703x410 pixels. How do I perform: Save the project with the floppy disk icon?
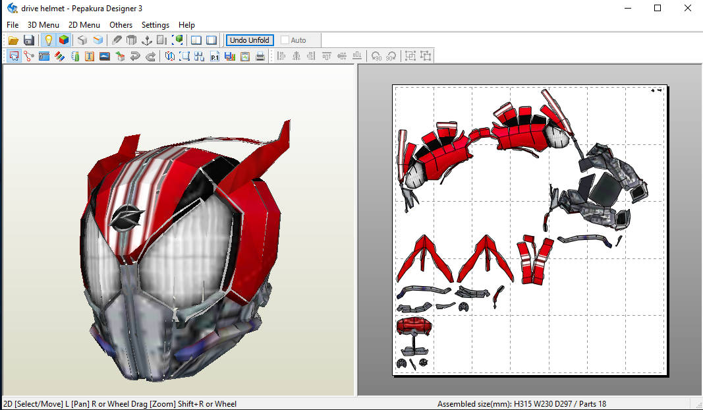(29, 40)
